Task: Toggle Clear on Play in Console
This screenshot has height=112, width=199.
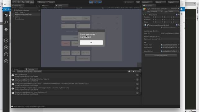Action: point(28,72)
